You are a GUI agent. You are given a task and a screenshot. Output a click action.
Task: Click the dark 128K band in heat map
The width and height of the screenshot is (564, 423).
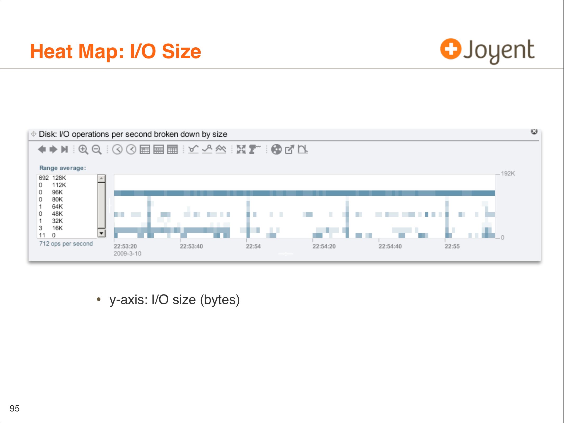tap(304, 193)
